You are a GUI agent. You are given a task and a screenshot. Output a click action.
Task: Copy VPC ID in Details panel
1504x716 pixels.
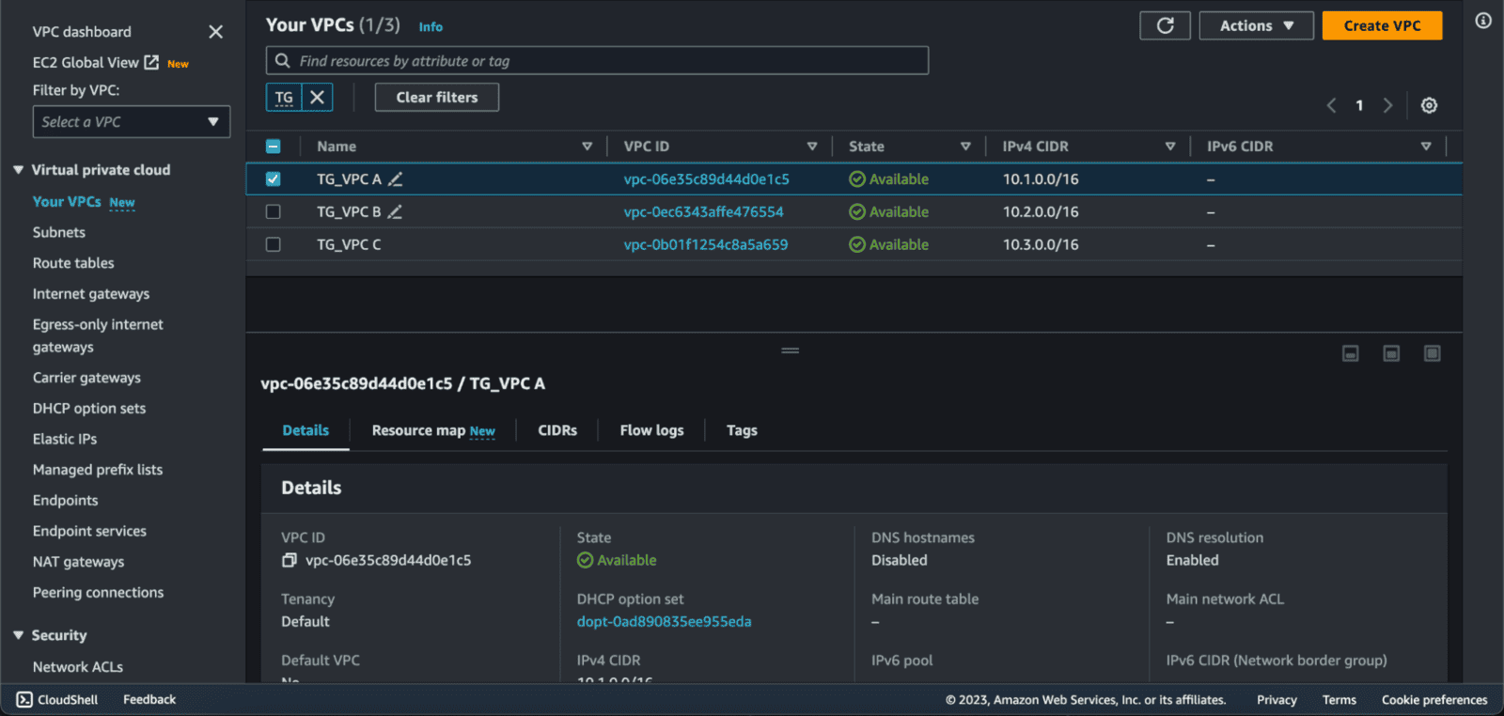coord(290,560)
